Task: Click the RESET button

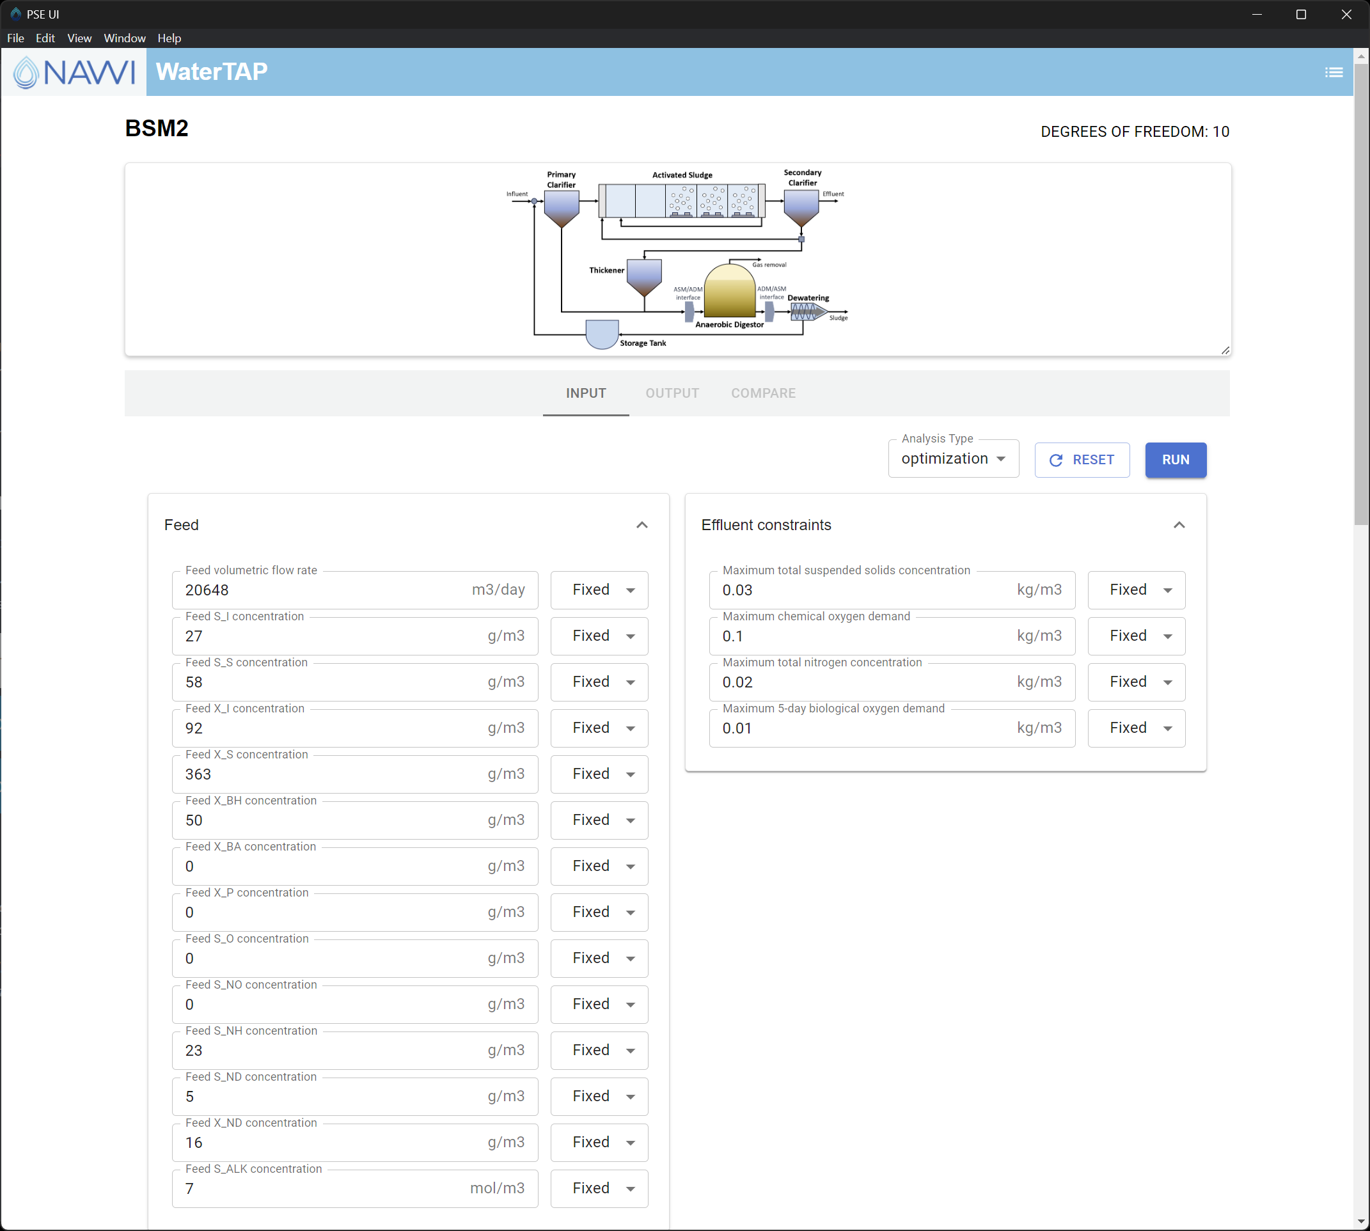Action: coord(1082,460)
